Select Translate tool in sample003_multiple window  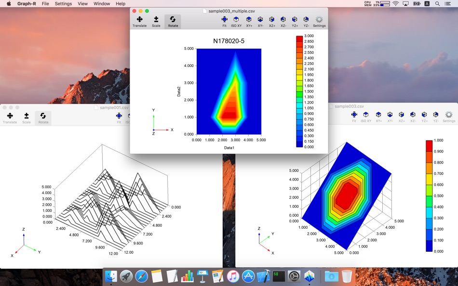(140, 22)
